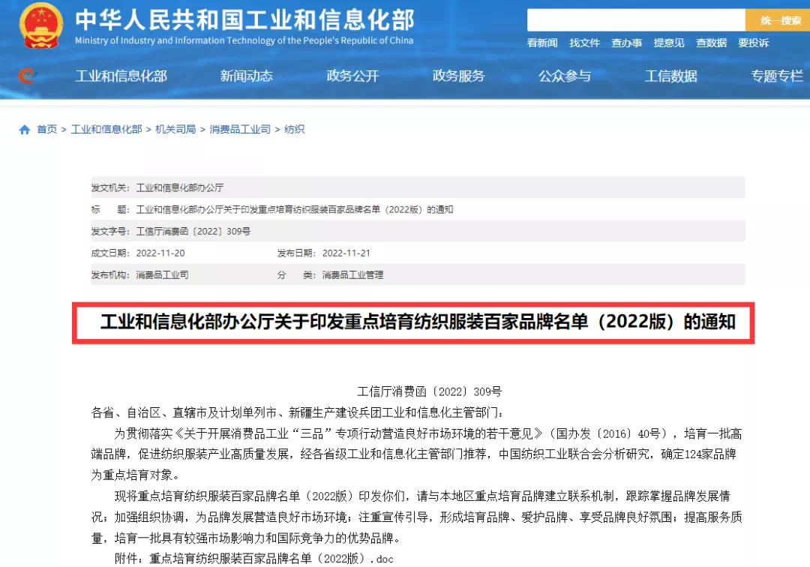Select 公众参与 navigation item
Screen dimensions: 810x567
(565, 76)
